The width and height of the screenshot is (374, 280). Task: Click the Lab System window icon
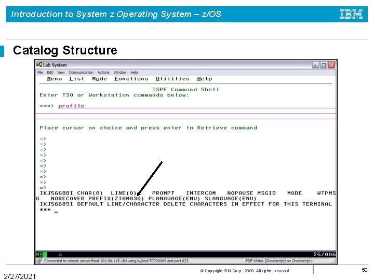(39, 65)
